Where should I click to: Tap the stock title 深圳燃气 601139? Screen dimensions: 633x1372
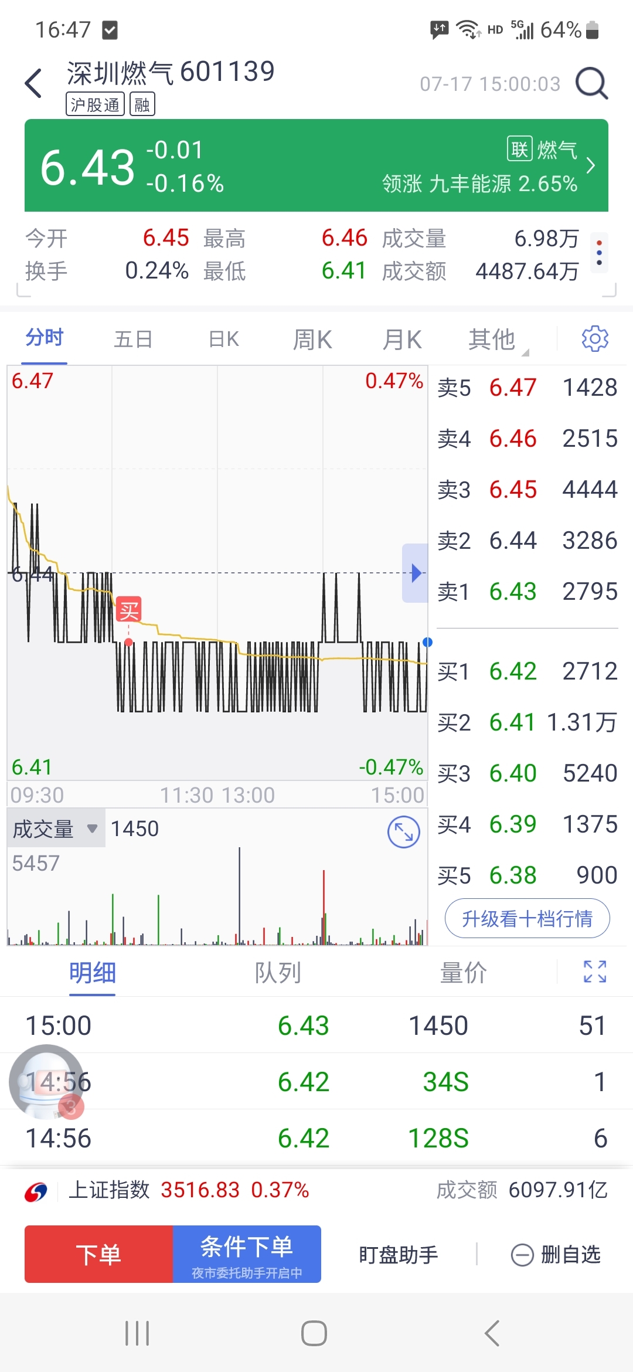tap(171, 72)
